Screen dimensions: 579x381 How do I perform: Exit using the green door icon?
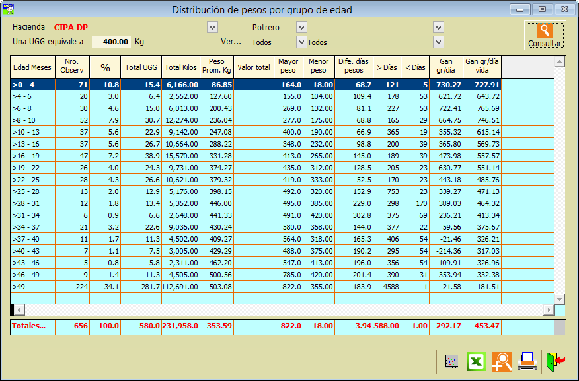tap(555, 361)
